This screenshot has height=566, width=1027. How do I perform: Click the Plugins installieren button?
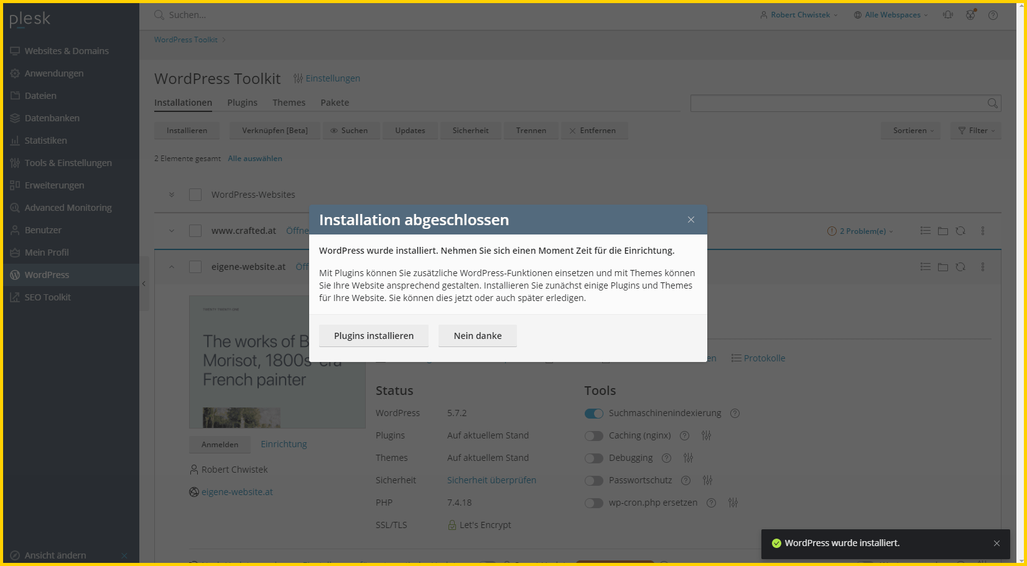[x=374, y=336]
